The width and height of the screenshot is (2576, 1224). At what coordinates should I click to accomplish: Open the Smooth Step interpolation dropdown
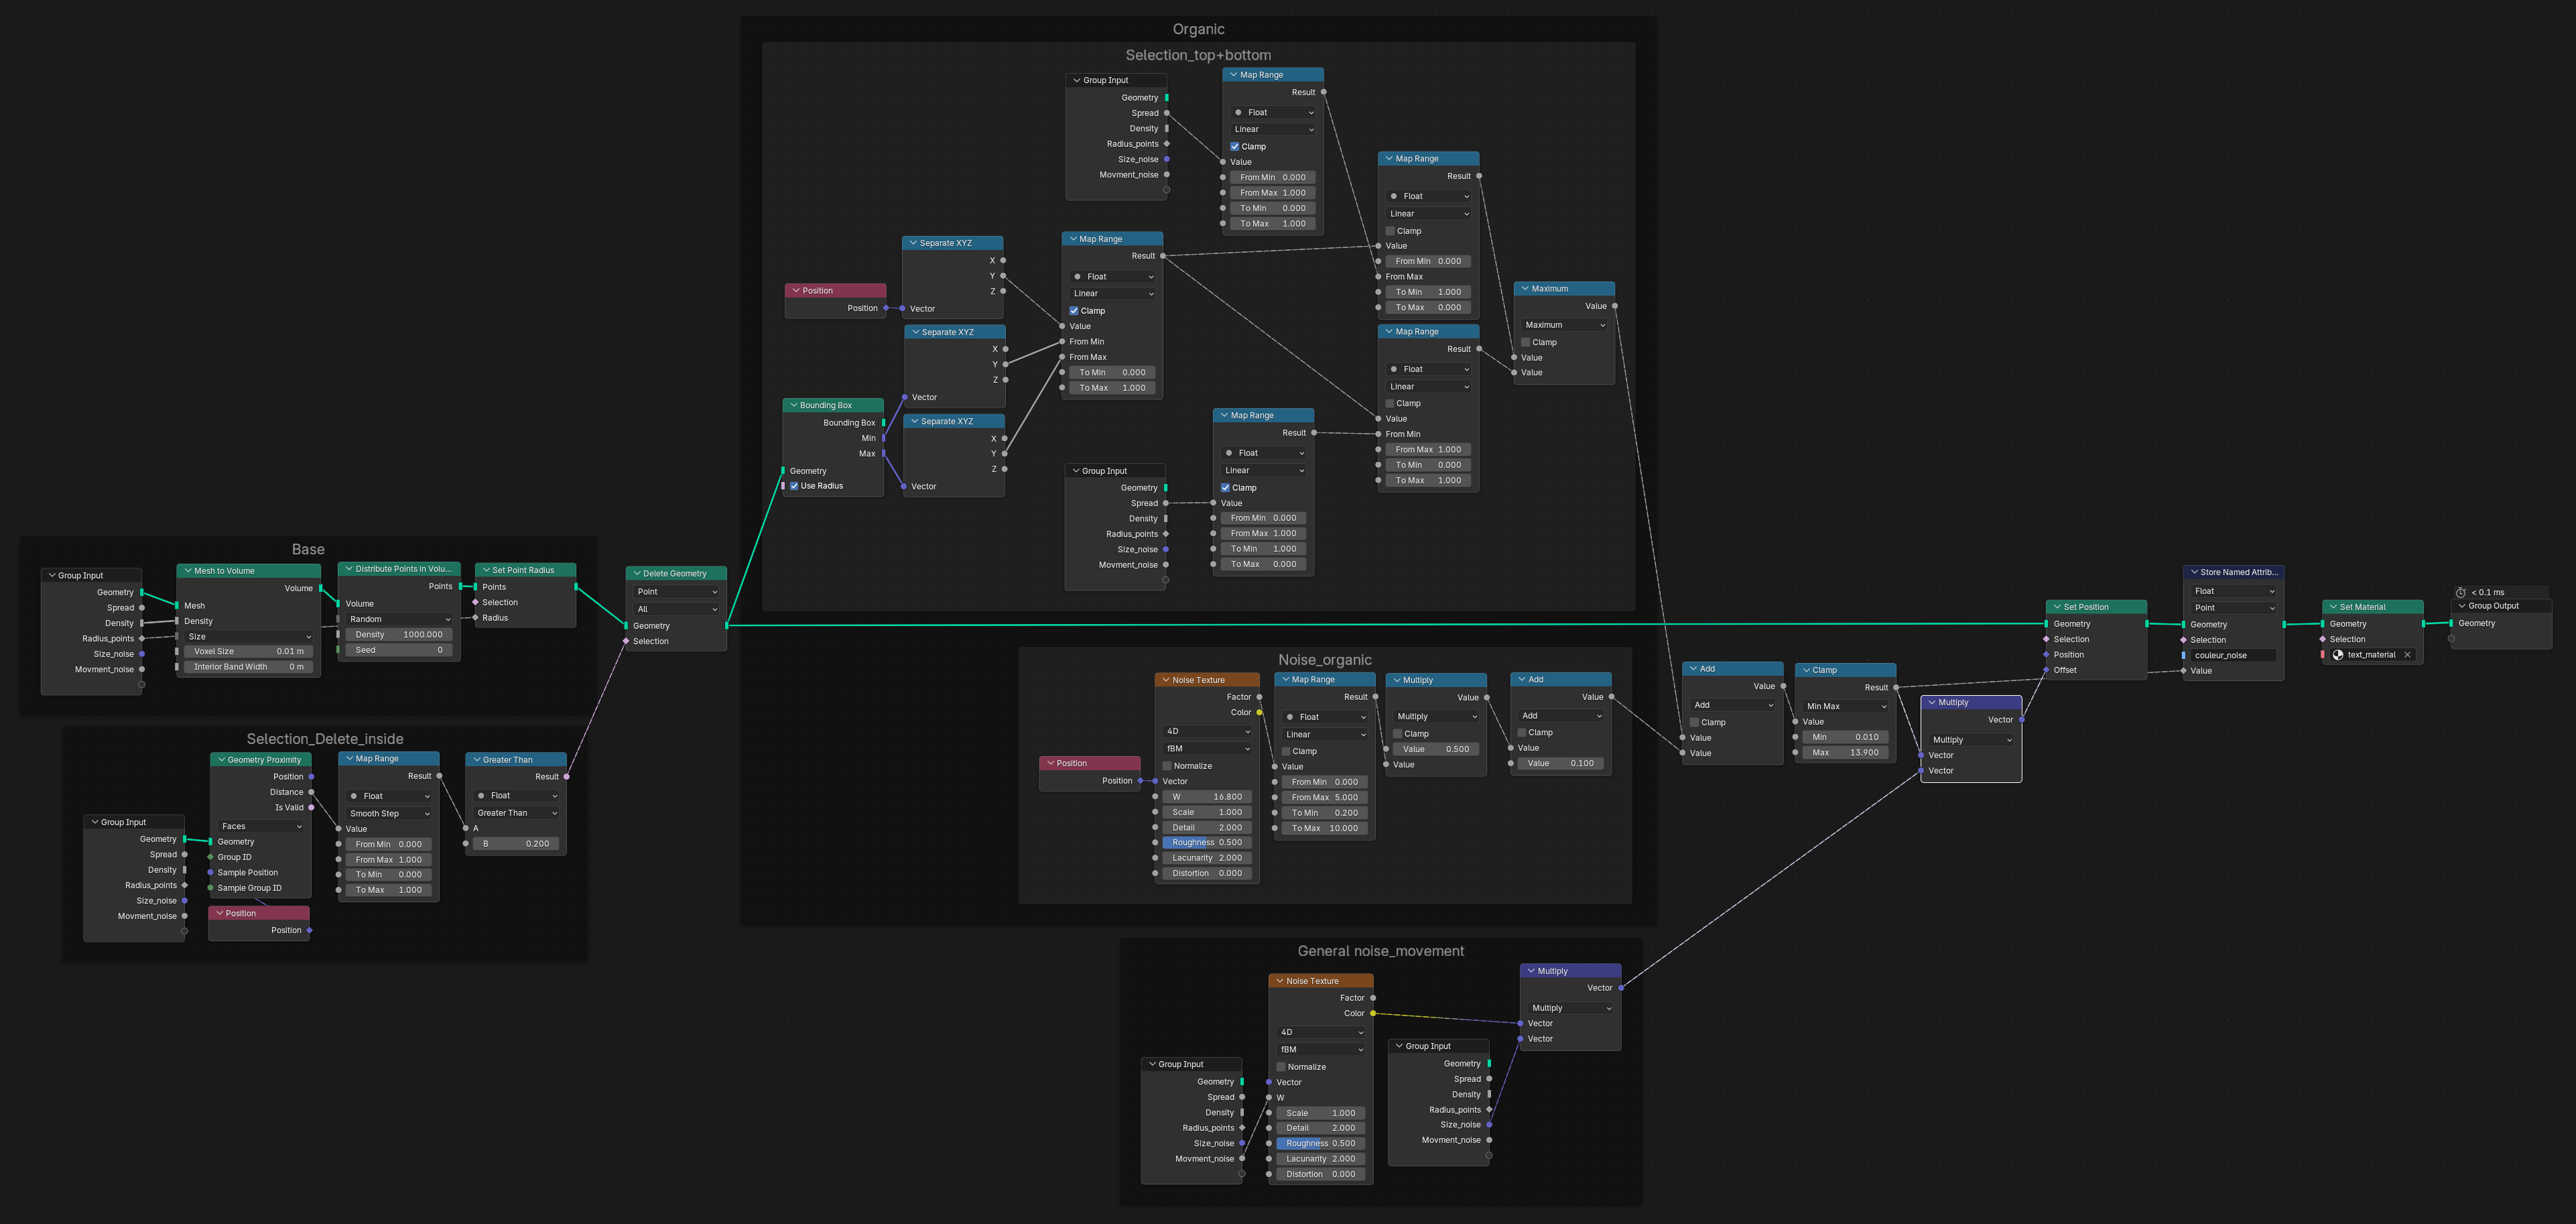pos(389,814)
